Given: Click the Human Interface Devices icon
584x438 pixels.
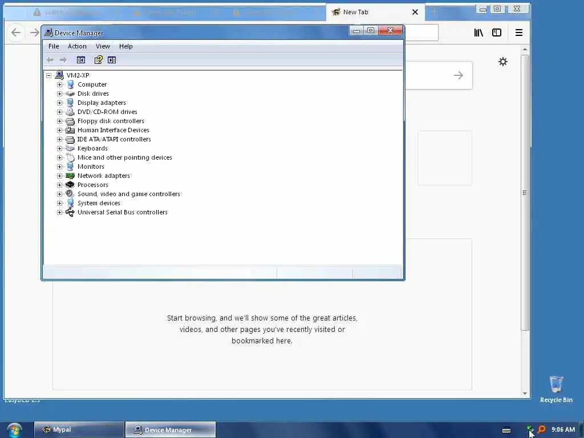Looking at the screenshot, I should (70, 130).
